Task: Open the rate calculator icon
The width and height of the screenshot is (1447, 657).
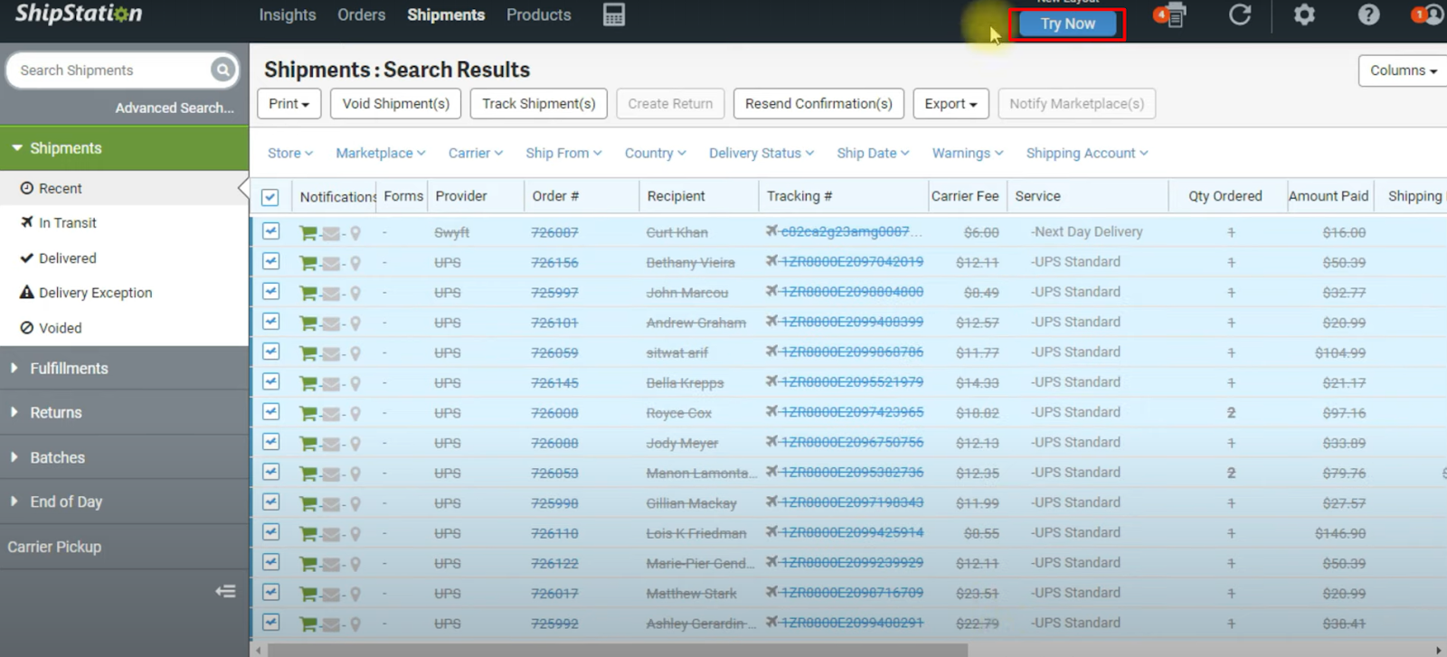Action: [614, 14]
